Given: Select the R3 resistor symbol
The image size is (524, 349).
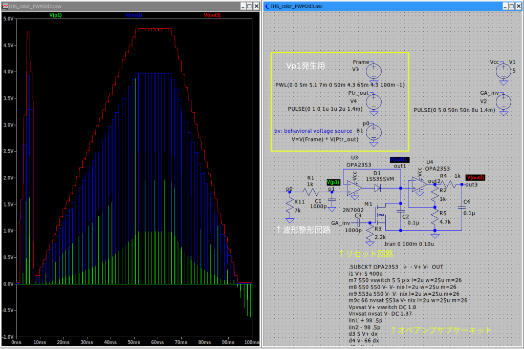Looking at the screenshot, I should 370,232.
